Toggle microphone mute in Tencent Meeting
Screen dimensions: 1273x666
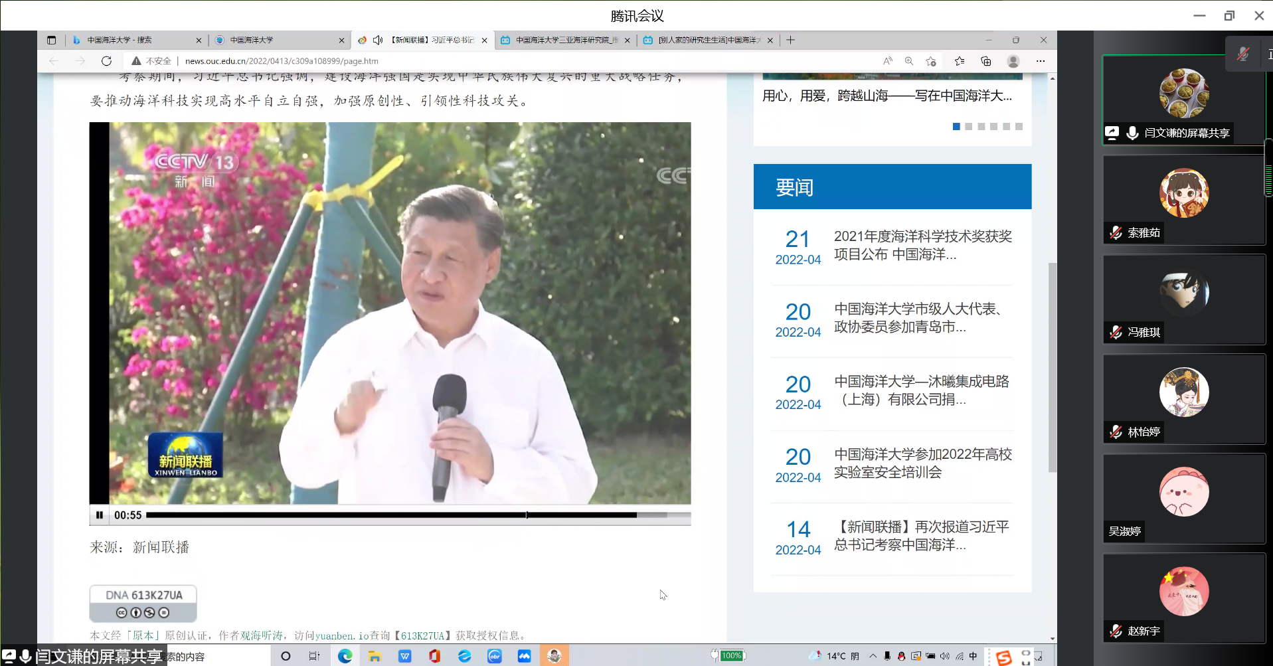point(1242,54)
